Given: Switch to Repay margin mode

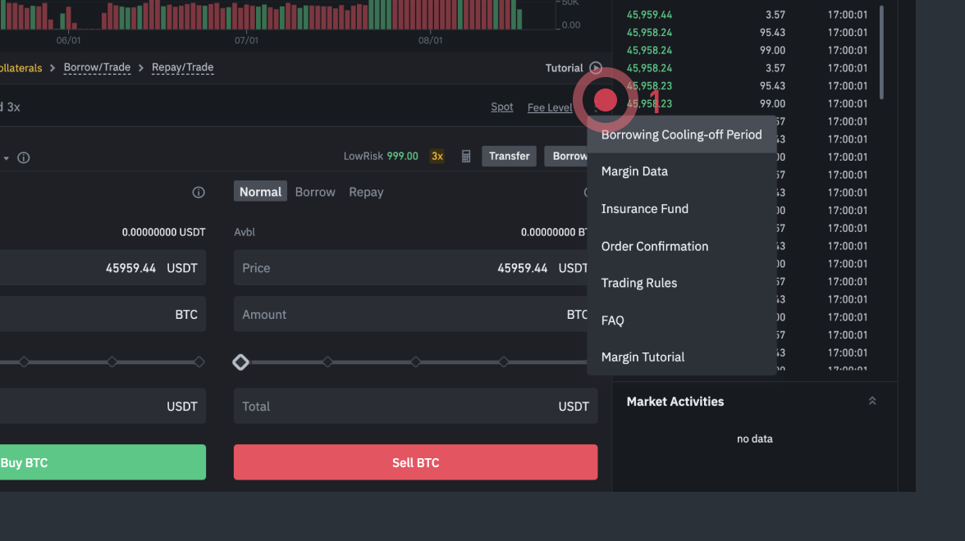Looking at the screenshot, I should click(366, 192).
